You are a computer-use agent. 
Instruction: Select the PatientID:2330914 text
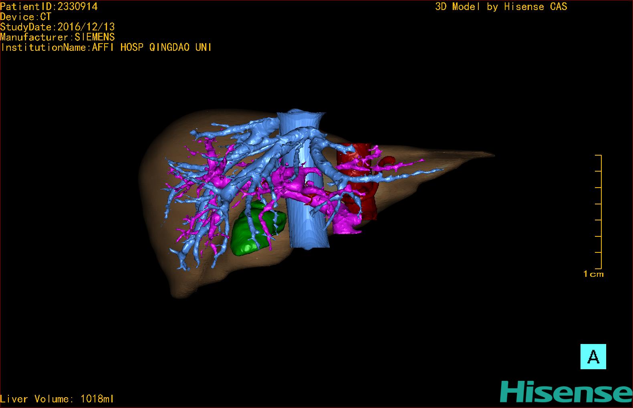tap(49, 6)
